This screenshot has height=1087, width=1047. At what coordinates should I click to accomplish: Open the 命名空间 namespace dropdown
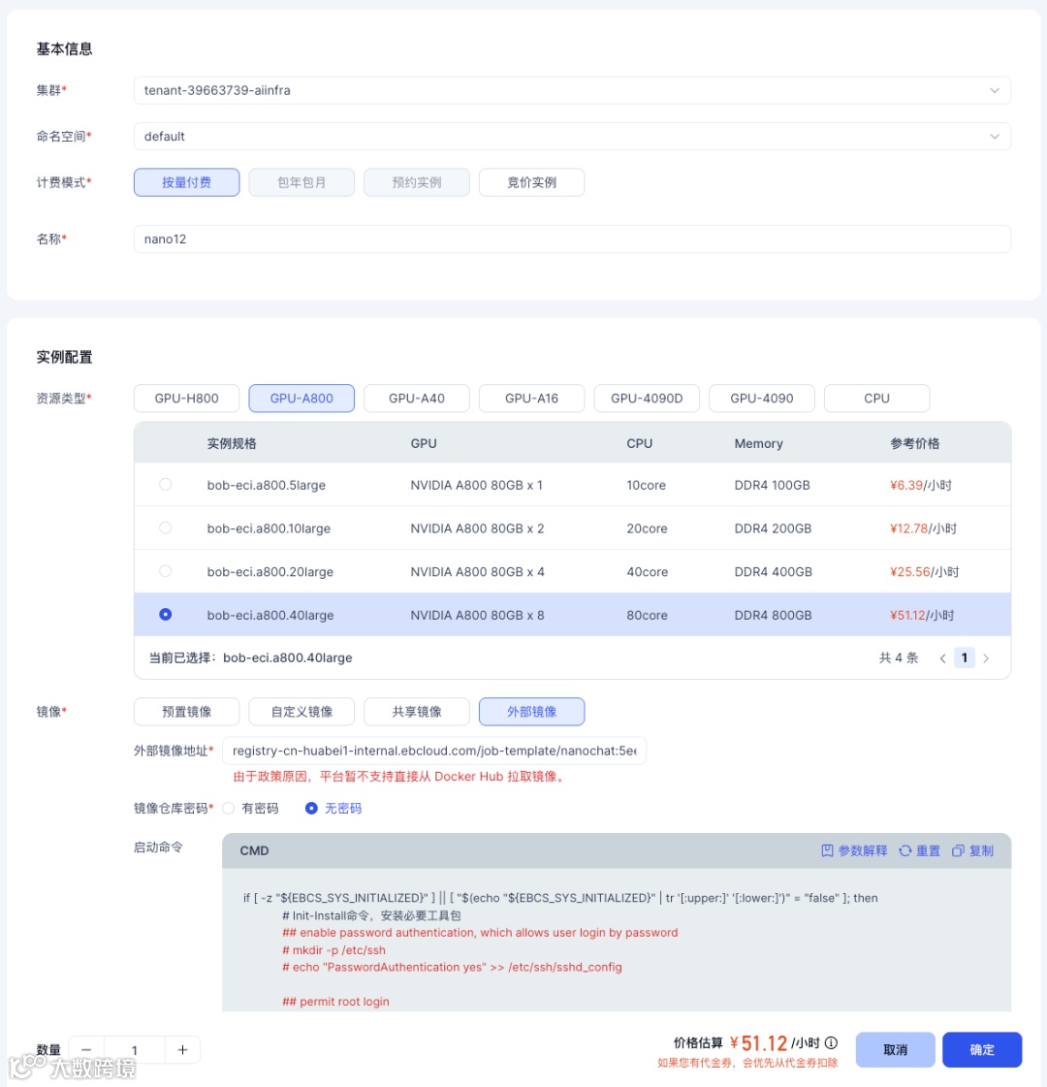572,137
